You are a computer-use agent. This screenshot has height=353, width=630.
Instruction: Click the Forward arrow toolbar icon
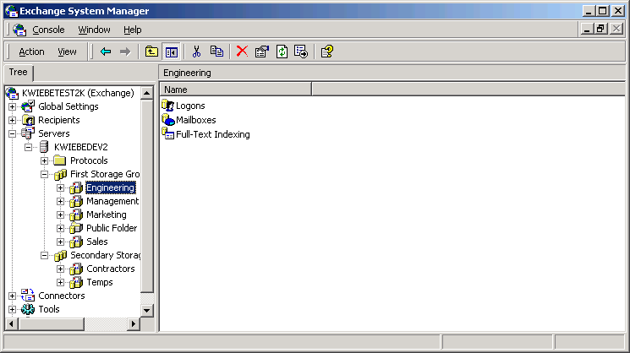125,52
